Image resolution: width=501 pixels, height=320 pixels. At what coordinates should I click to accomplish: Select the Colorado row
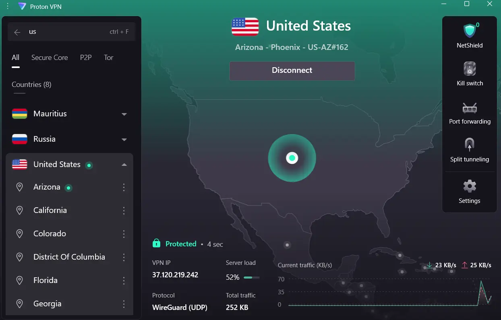tap(69, 234)
